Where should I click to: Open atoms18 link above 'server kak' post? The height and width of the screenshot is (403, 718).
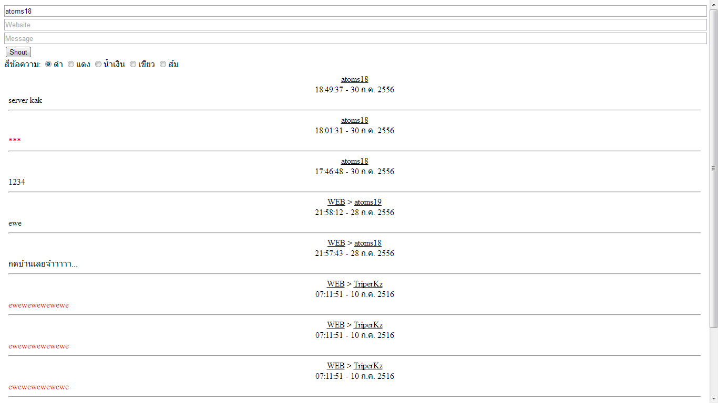[355, 79]
